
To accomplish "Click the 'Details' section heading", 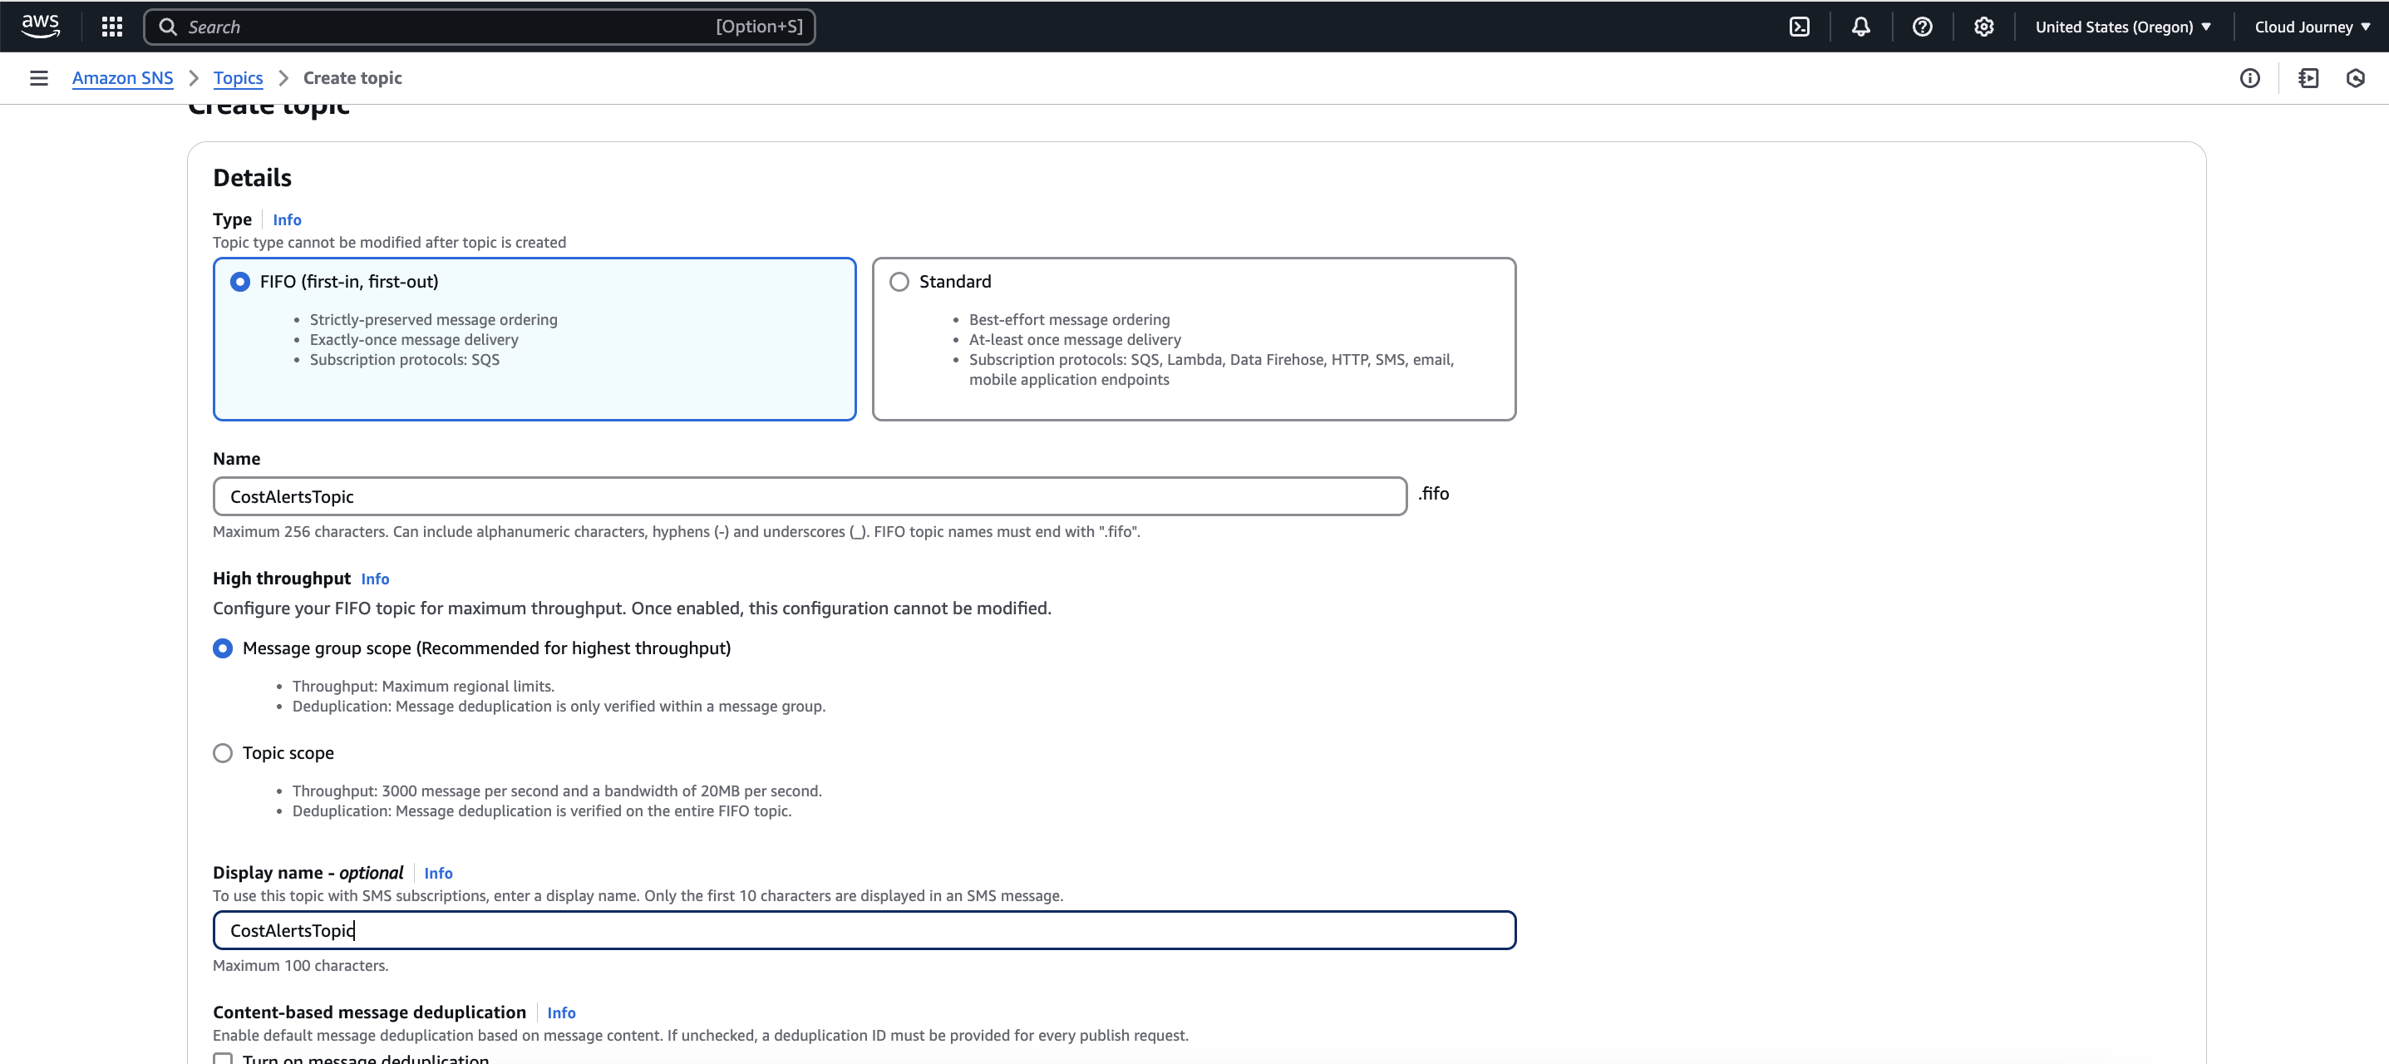I will tap(252, 178).
